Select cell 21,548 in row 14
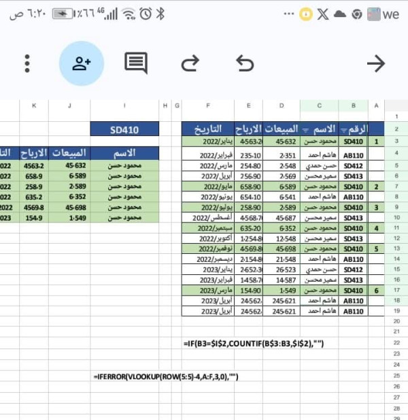408x420 pixels. click(282, 259)
